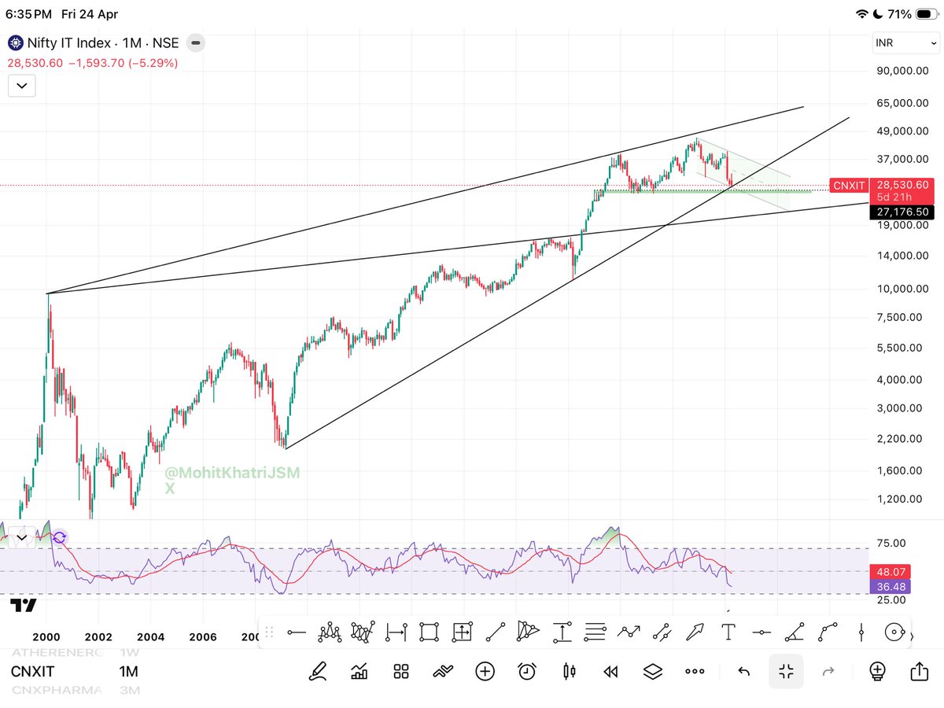Go to TradingView logo on the chart

pyautogui.click(x=24, y=605)
